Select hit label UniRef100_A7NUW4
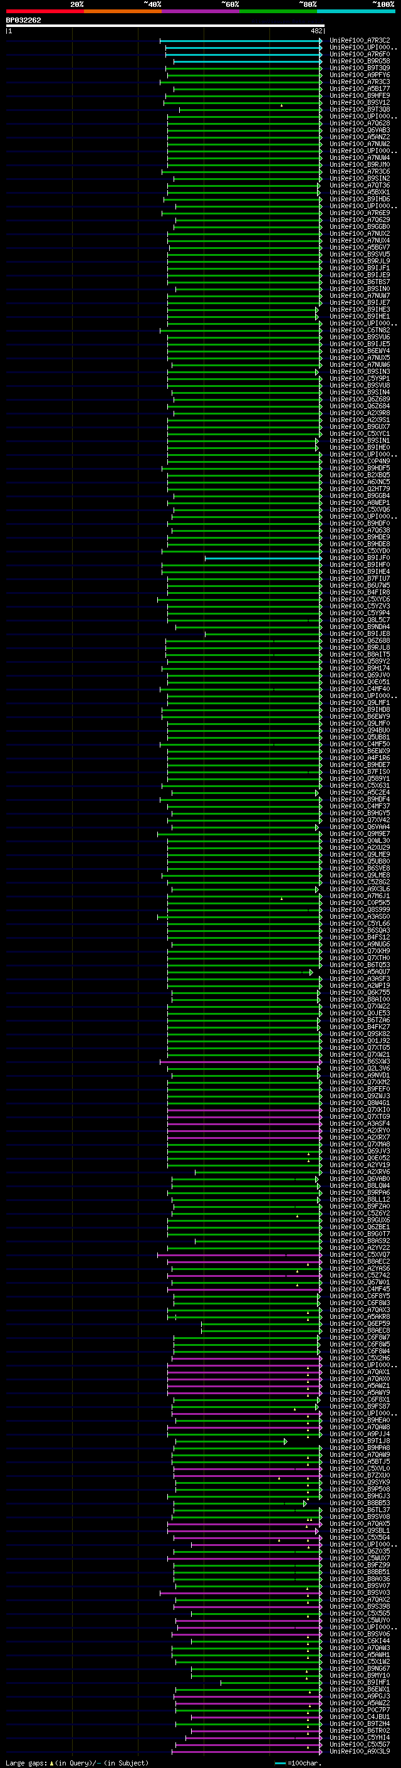Viewport: 401px width, 1768px height. [x=360, y=158]
